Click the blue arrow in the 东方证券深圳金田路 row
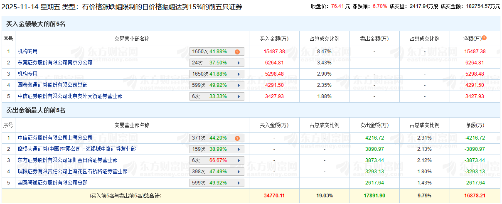The image size is (502, 204). point(239,160)
